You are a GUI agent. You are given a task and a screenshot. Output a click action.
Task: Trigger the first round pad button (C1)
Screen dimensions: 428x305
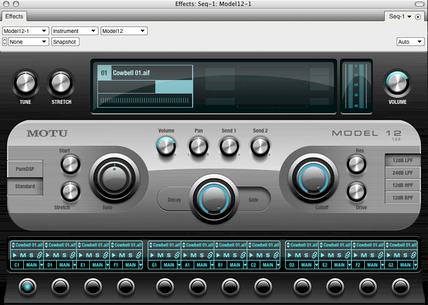[27, 287]
